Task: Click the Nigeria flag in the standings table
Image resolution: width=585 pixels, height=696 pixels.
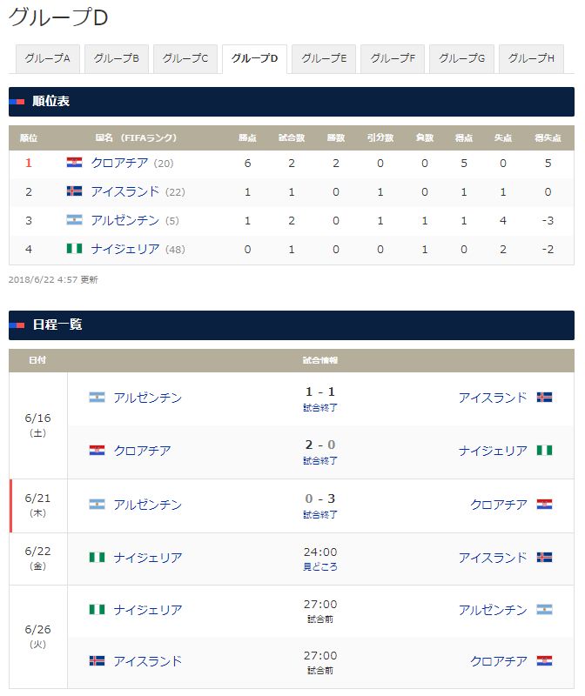Action: click(74, 249)
